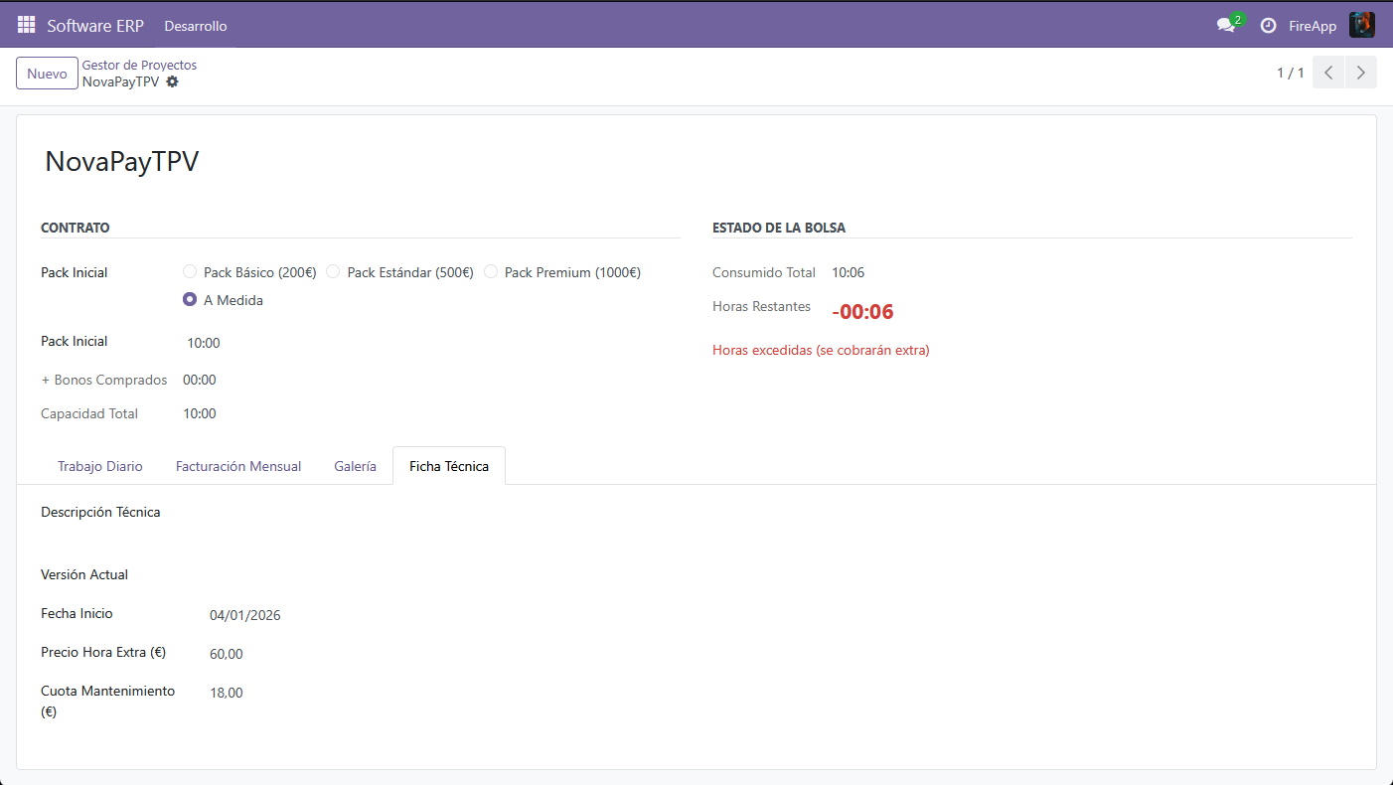Go to the previous record arrow
This screenshot has width=1393, height=785.
pos(1328,73)
